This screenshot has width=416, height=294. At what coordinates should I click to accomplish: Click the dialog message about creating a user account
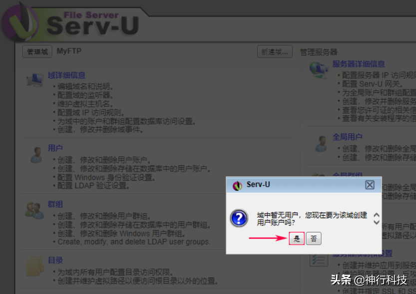pyautogui.click(x=312, y=219)
